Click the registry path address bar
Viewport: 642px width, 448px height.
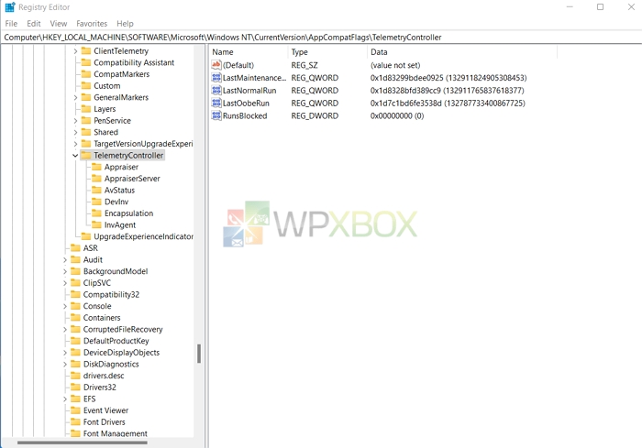pyautogui.click(x=321, y=38)
